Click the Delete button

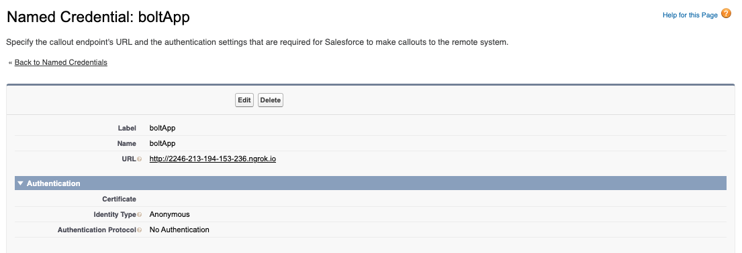[x=270, y=100]
